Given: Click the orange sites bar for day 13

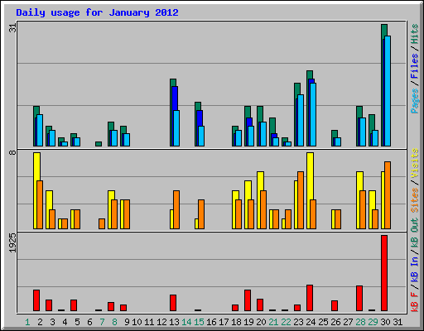Looking at the screenshot, I should tap(176, 209).
